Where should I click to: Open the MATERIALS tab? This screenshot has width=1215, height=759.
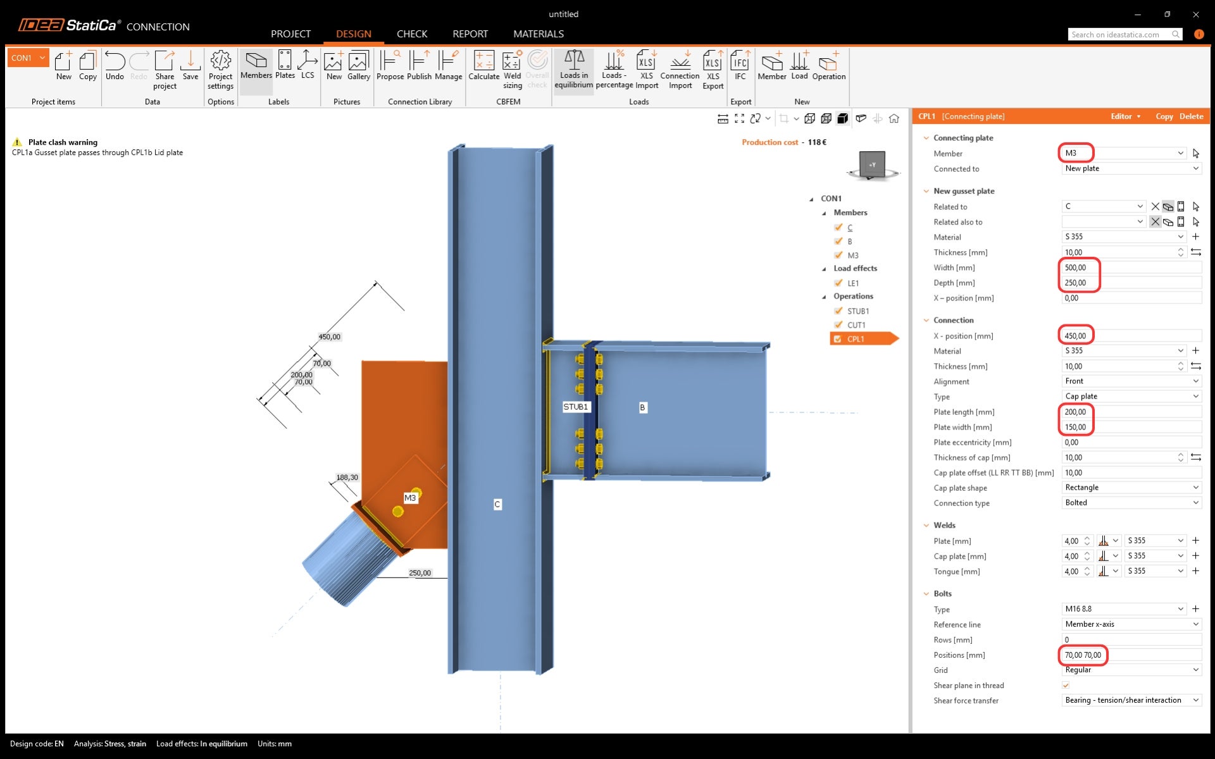[539, 34]
